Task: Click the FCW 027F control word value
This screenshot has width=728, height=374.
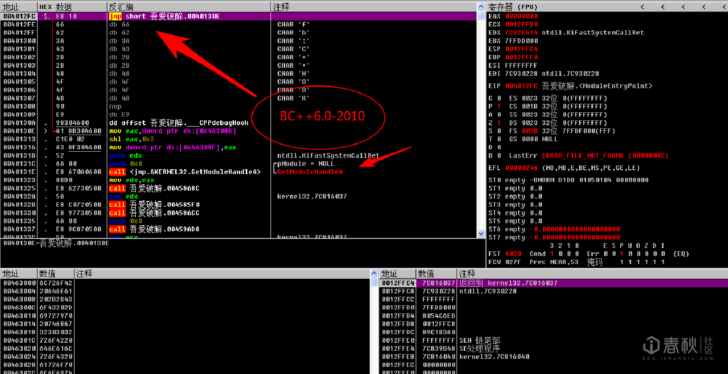Action: point(513,262)
